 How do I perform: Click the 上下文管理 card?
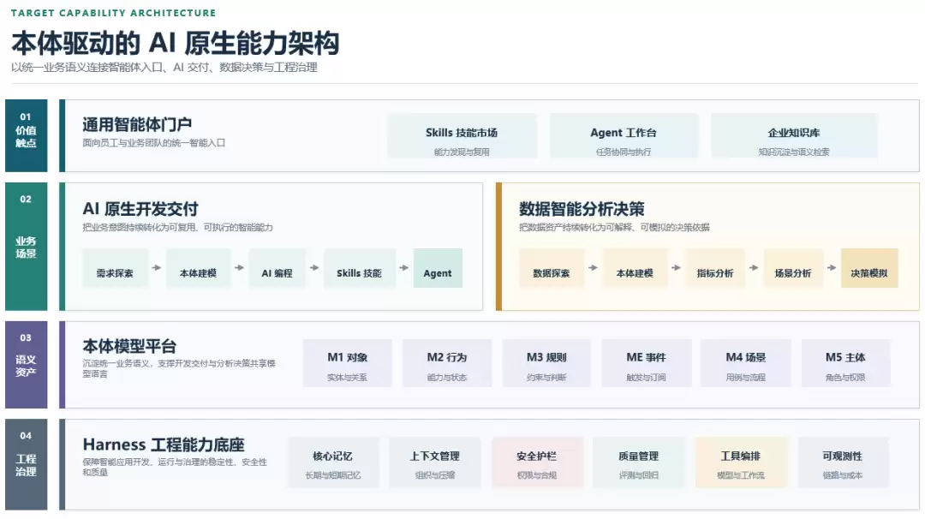[x=435, y=462]
